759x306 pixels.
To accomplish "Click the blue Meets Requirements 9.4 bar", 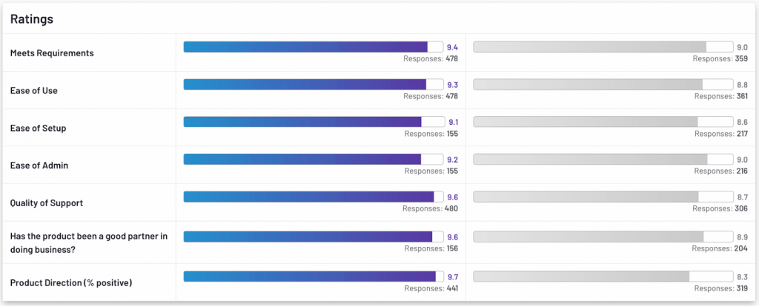I will (x=305, y=47).
